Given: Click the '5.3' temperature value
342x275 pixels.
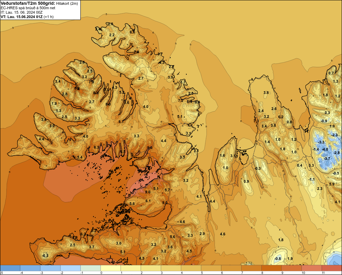Looking at the screenshot, I should 94,230.
